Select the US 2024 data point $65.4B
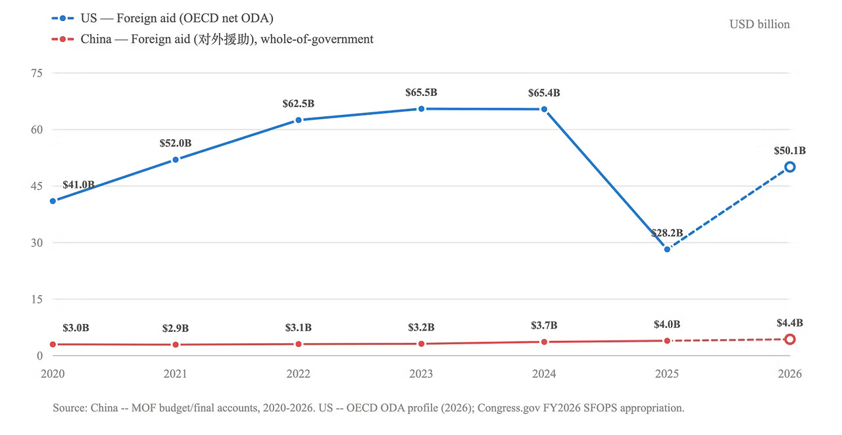This screenshot has width=842, height=435. [x=544, y=109]
